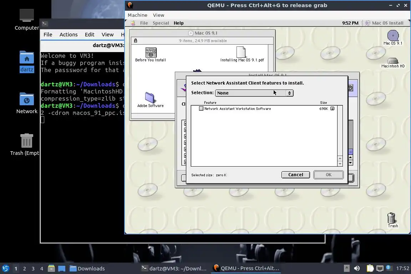This screenshot has width=411, height=274.
Task: Switch to workspace 4
Action: 42,269
